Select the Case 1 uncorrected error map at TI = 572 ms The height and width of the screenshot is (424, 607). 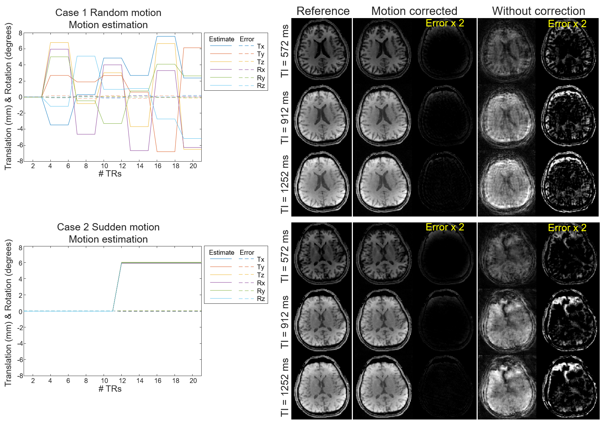(568, 50)
